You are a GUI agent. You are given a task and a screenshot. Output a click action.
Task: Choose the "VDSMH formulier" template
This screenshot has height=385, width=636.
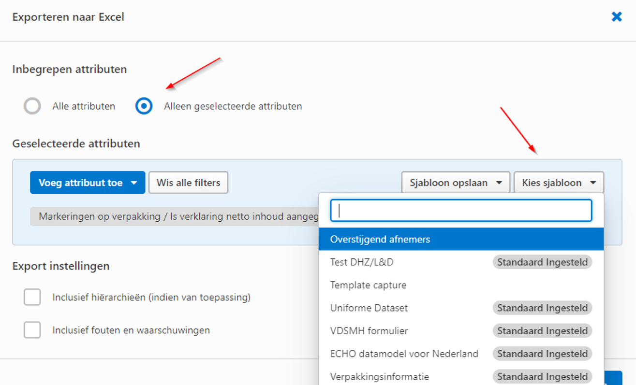click(369, 331)
